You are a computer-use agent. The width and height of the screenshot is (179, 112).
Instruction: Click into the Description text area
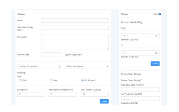75,42
